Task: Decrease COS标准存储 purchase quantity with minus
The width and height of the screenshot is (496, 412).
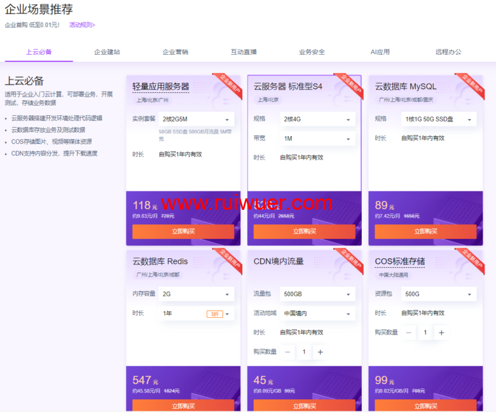Action: click(409, 333)
